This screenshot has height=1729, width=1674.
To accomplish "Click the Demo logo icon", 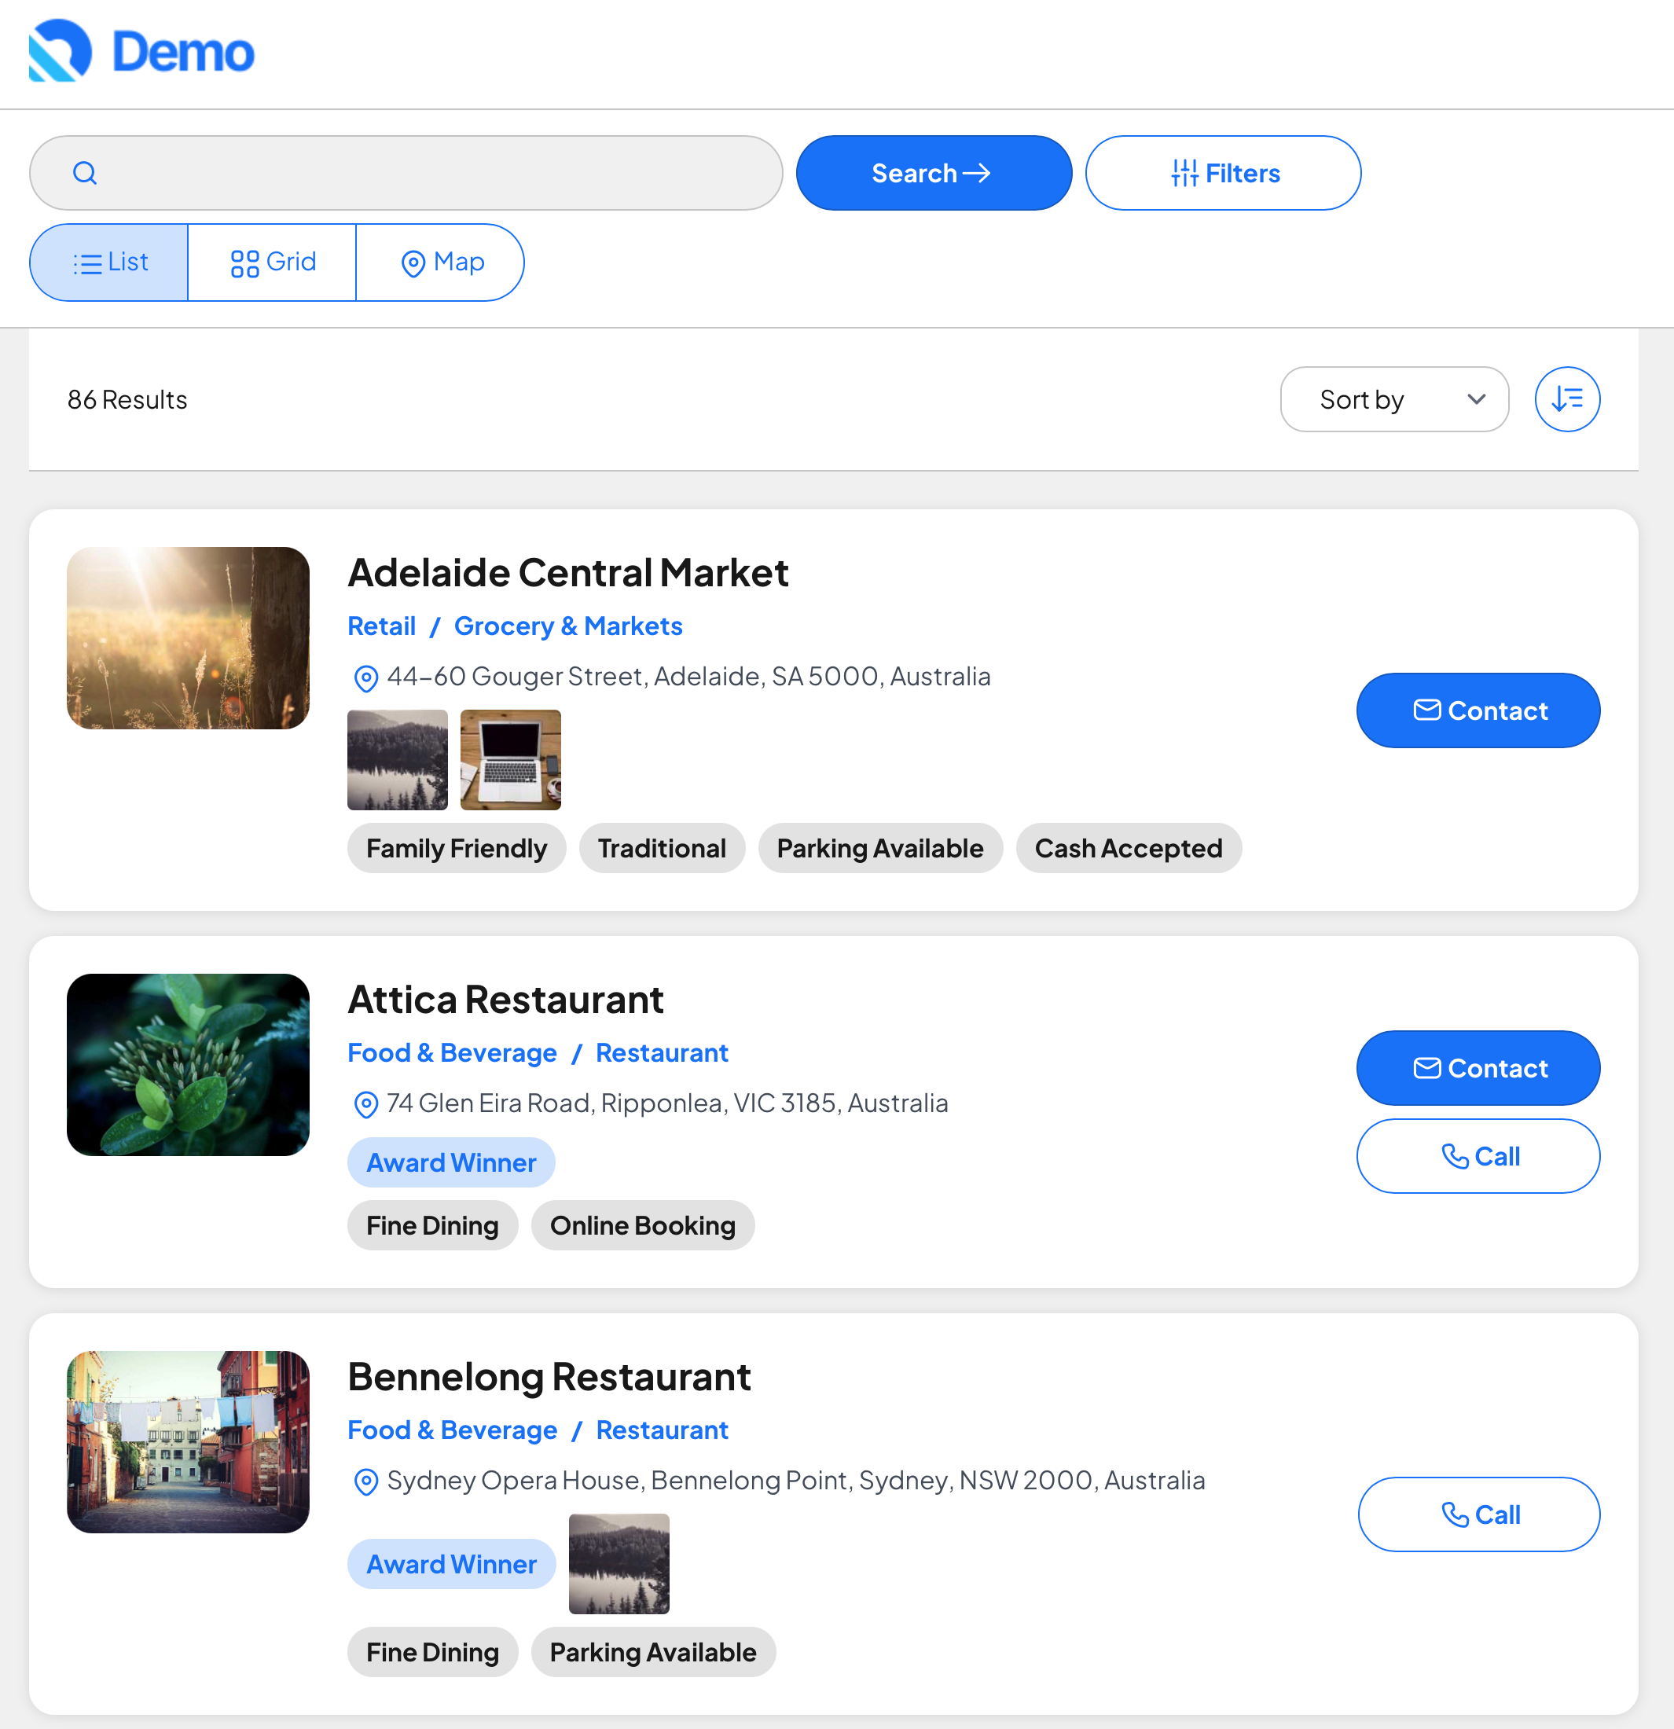I will pos(58,51).
